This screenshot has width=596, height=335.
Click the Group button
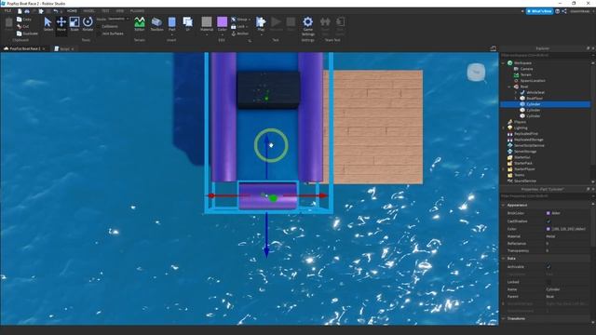(240, 19)
